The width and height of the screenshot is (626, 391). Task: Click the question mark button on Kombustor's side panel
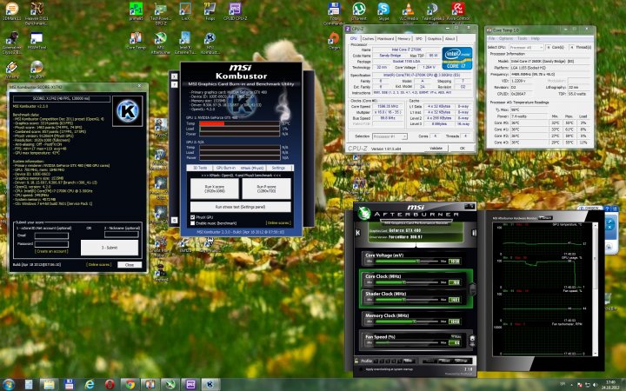[x=175, y=84]
